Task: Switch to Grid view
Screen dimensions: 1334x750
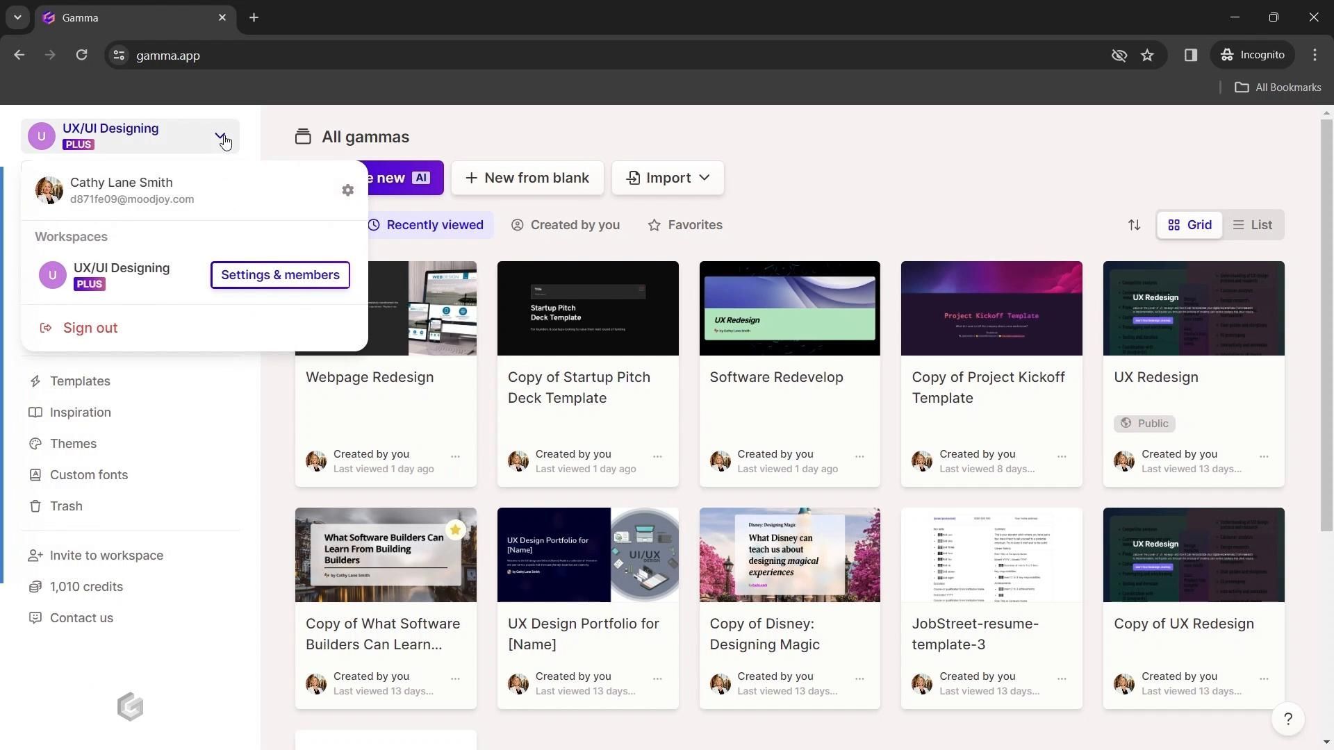Action: click(1189, 225)
